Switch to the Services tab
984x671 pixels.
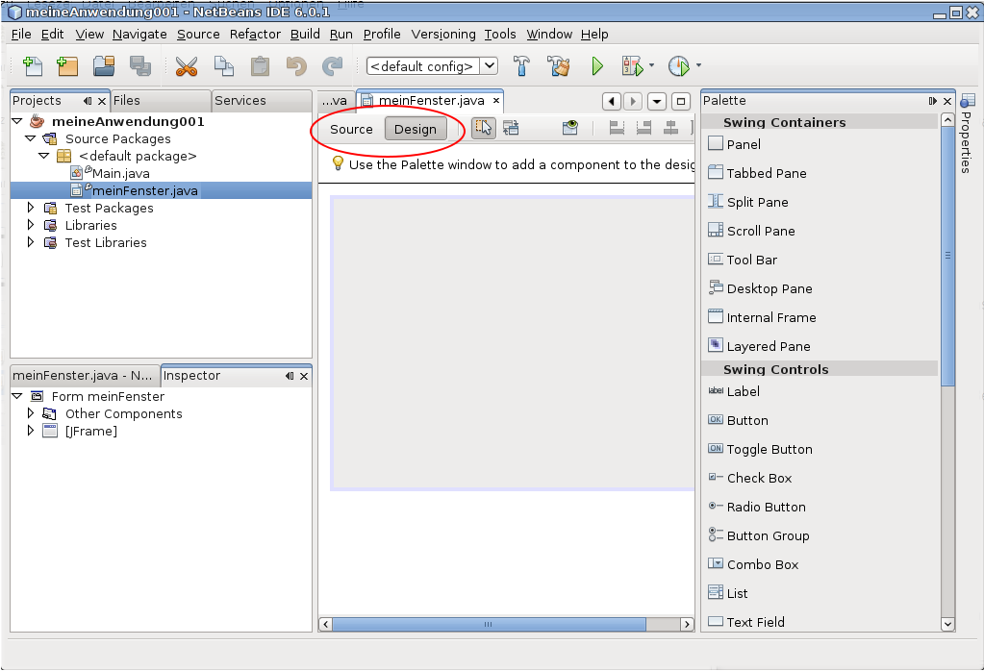point(240,100)
